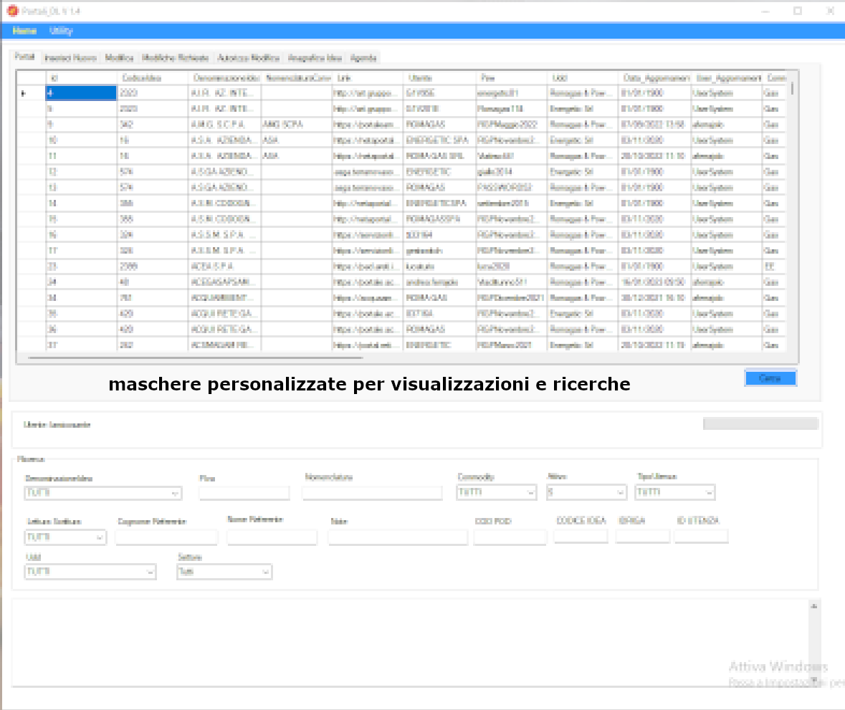Open the Home menu
The height and width of the screenshot is (710, 845).
click(24, 31)
